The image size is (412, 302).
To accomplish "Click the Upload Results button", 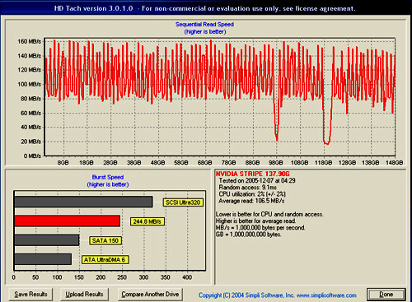I will [x=84, y=295].
